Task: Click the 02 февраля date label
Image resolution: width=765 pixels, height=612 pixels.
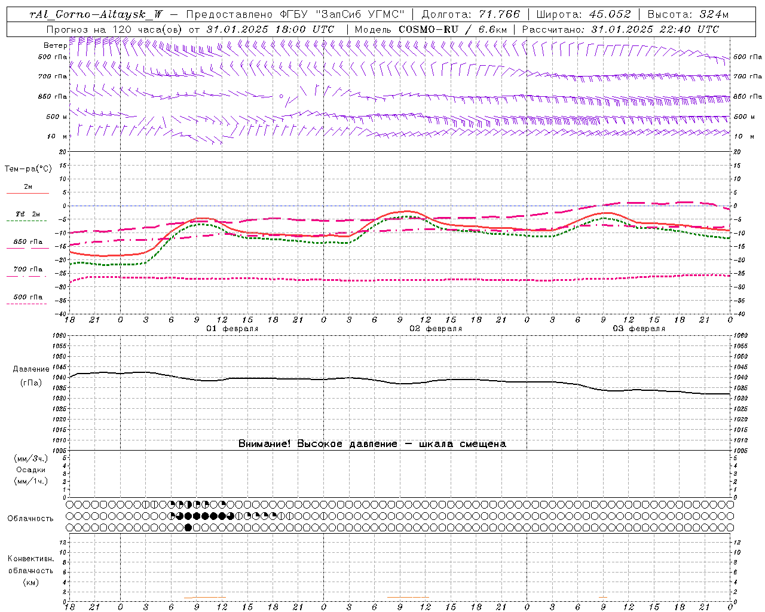Action: pyautogui.click(x=436, y=329)
